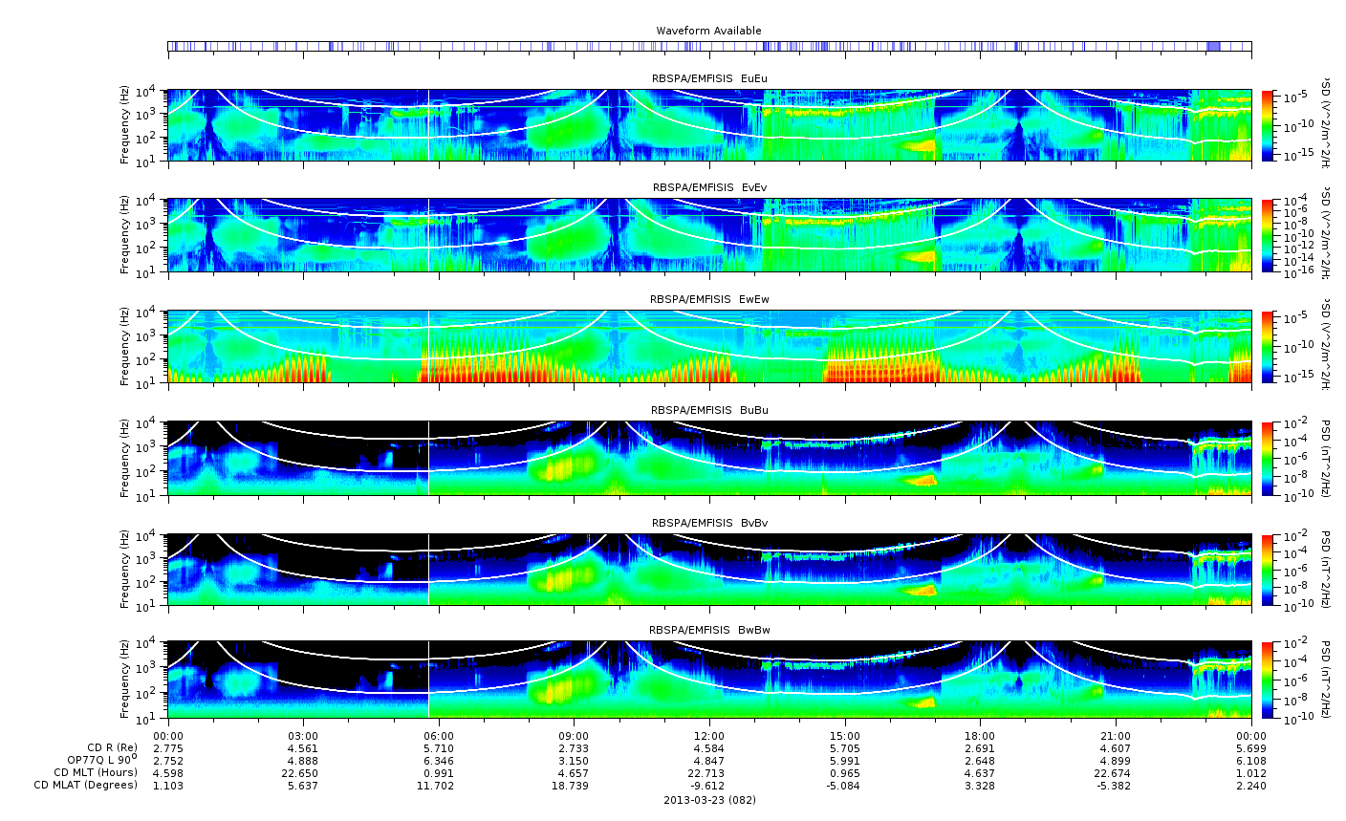Click the CD R (Re) row label

click(x=112, y=747)
